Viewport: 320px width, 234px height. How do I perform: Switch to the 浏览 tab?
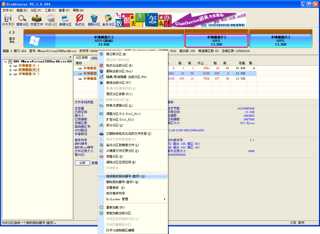click(94, 58)
